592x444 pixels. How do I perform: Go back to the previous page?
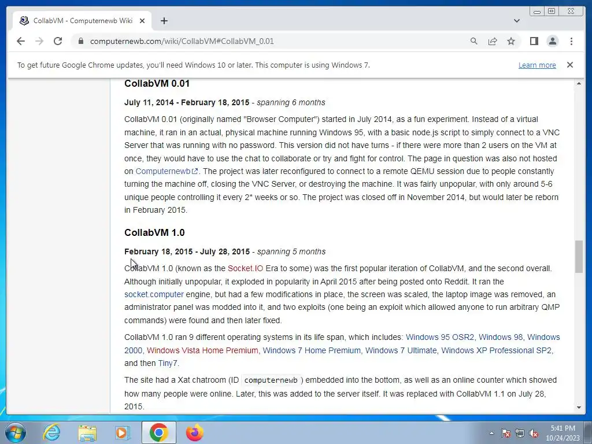click(x=21, y=41)
